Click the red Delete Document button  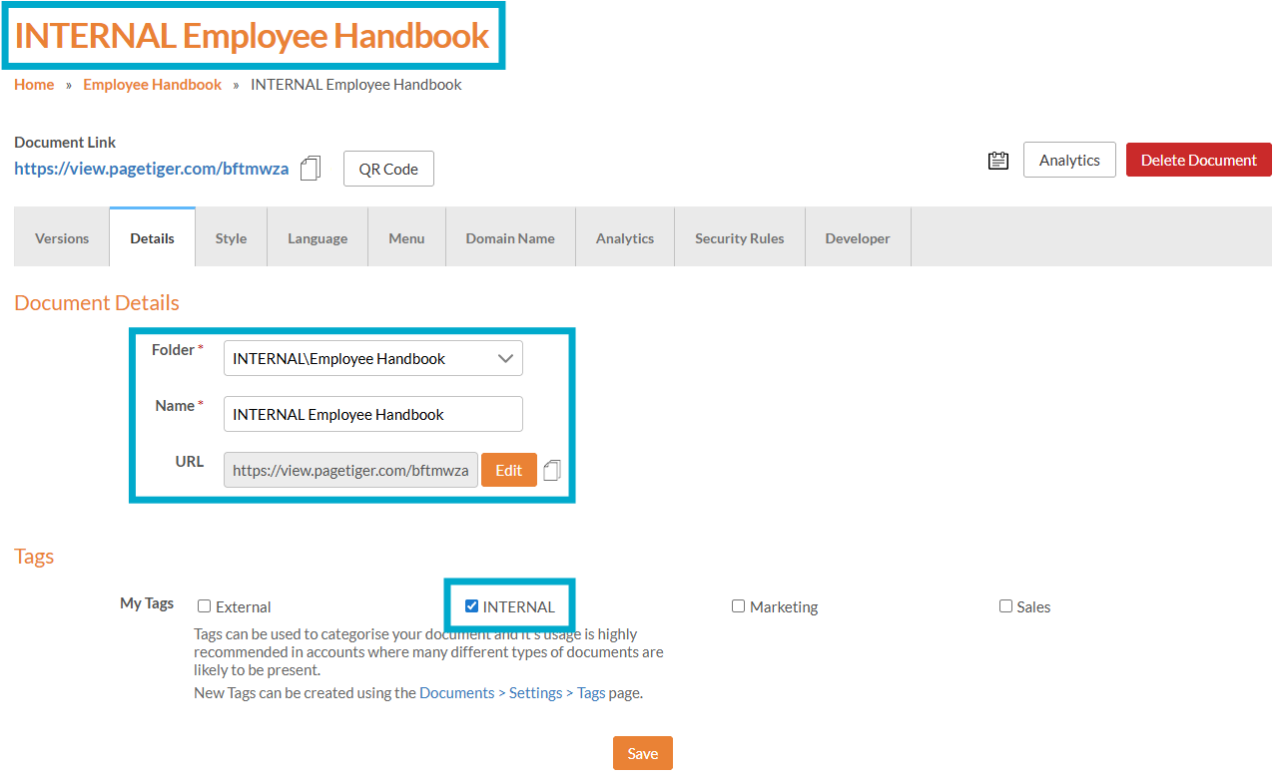(1199, 160)
